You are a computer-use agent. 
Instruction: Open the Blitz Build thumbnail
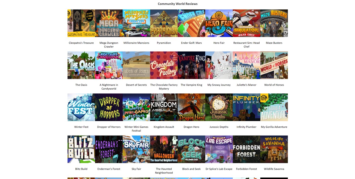81,149
